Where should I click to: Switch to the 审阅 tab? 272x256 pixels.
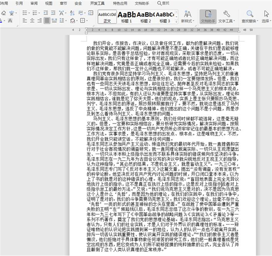[x=34, y=3]
